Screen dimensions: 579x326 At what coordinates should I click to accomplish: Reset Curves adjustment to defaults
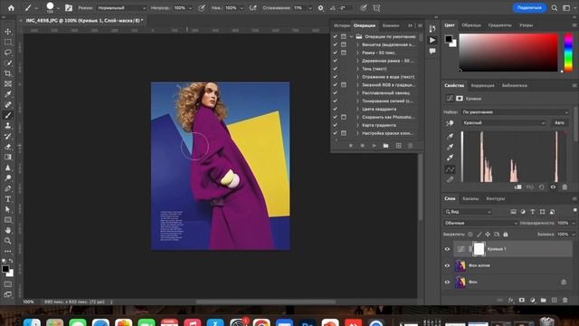(x=541, y=187)
